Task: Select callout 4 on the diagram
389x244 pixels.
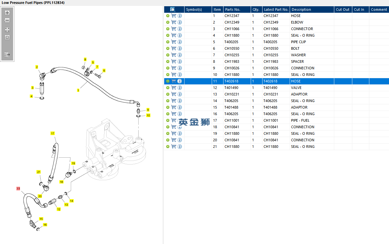Action: [31, 96]
